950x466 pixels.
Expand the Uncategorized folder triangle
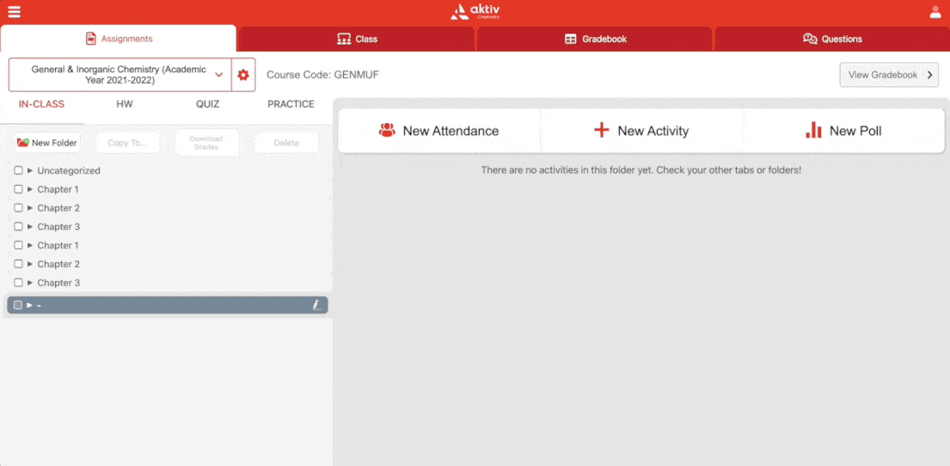click(30, 170)
